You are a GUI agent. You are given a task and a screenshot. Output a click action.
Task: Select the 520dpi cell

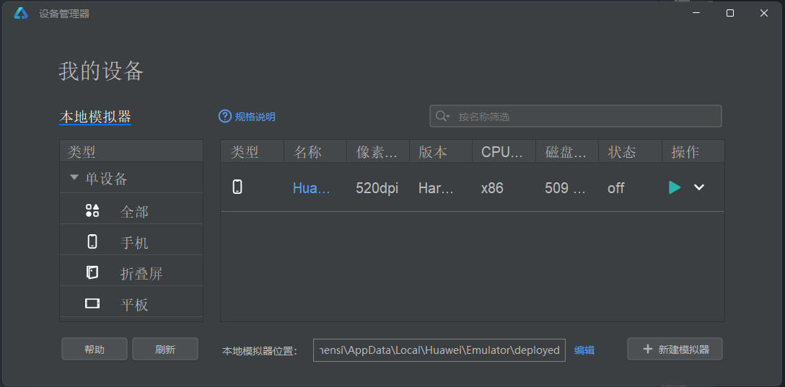[377, 188]
